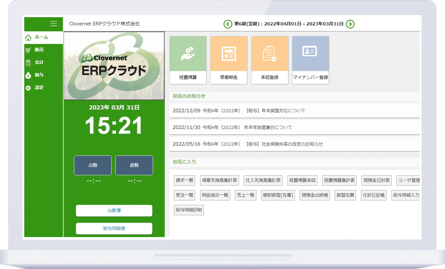Open 2022/12/09 年末調整対応について notice
Screen dimensions: 445x269
click(294, 111)
